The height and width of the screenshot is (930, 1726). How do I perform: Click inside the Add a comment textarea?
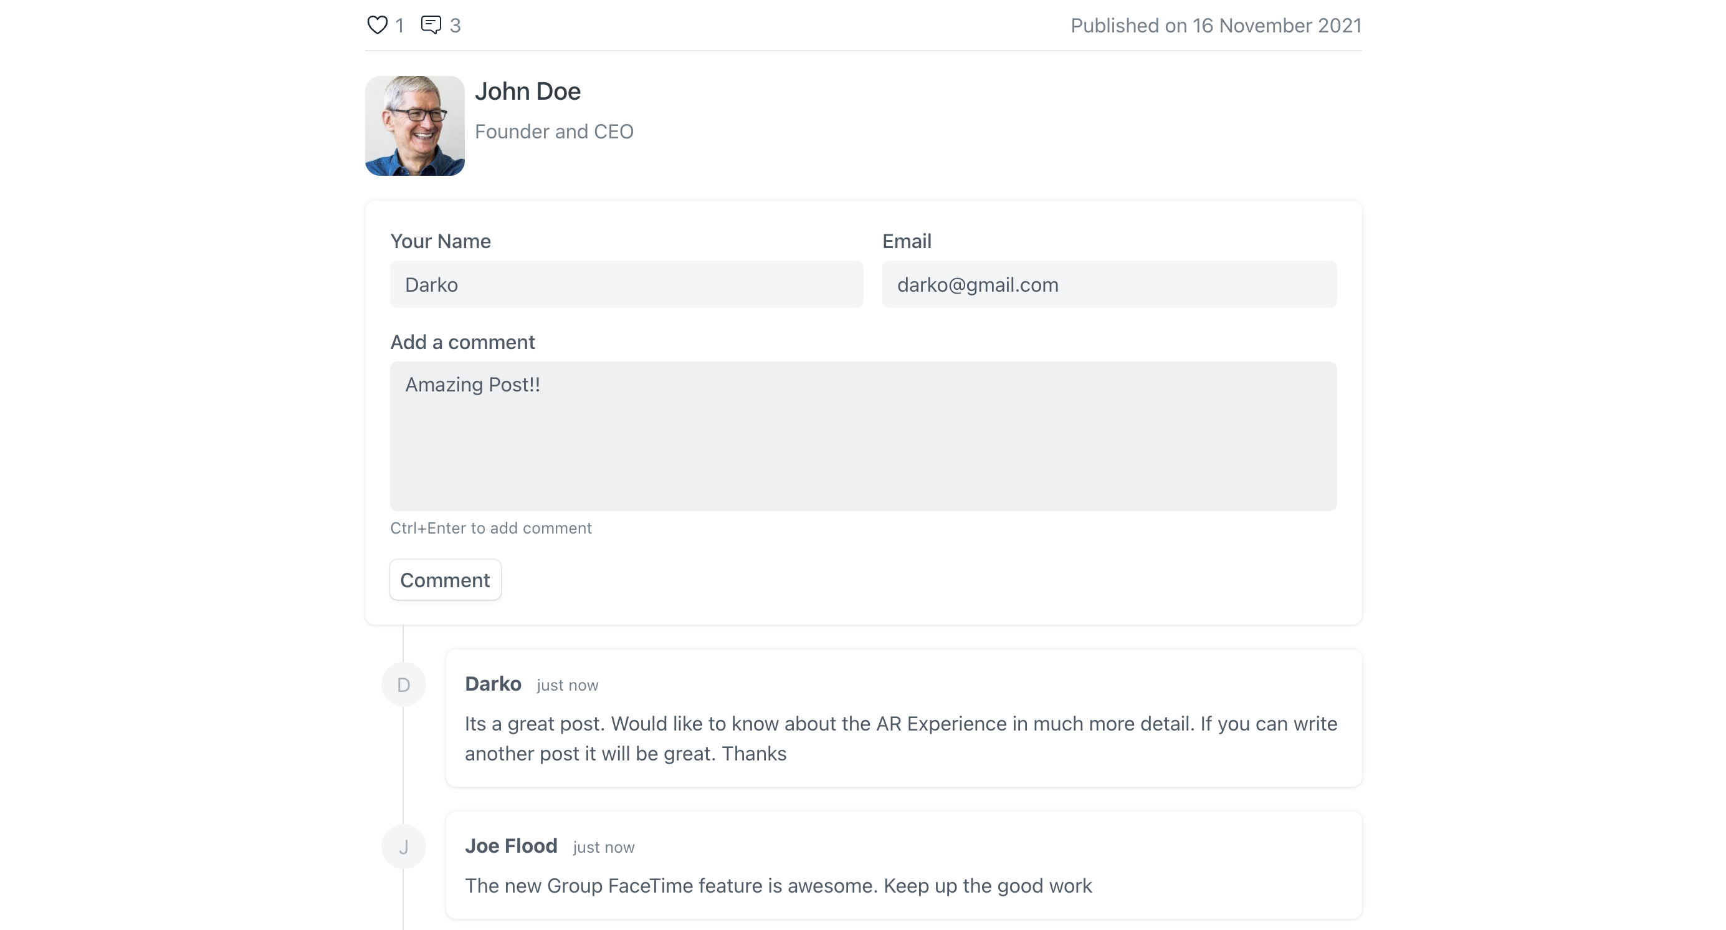[863, 436]
